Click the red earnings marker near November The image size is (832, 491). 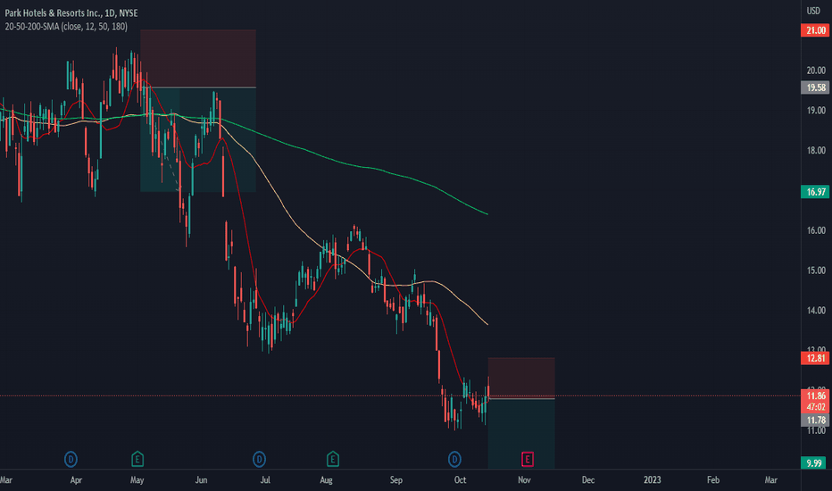coord(527,459)
